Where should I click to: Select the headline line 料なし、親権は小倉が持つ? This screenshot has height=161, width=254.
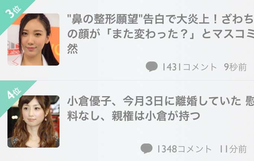[x=134, y=116]
